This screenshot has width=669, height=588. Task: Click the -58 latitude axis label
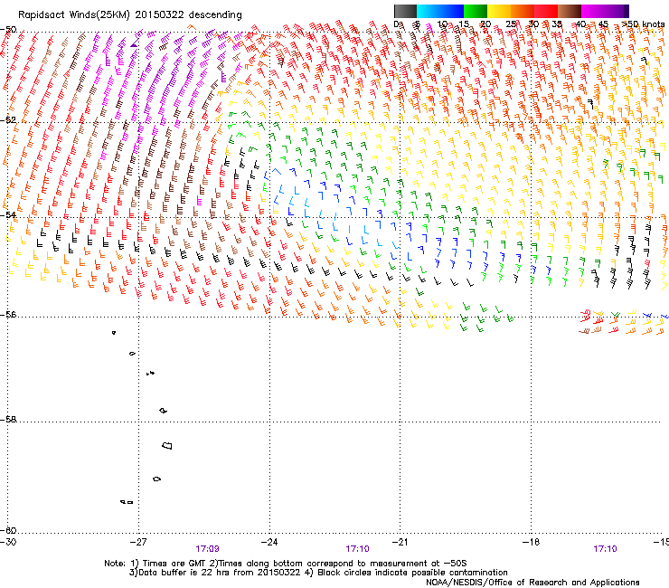8,420
